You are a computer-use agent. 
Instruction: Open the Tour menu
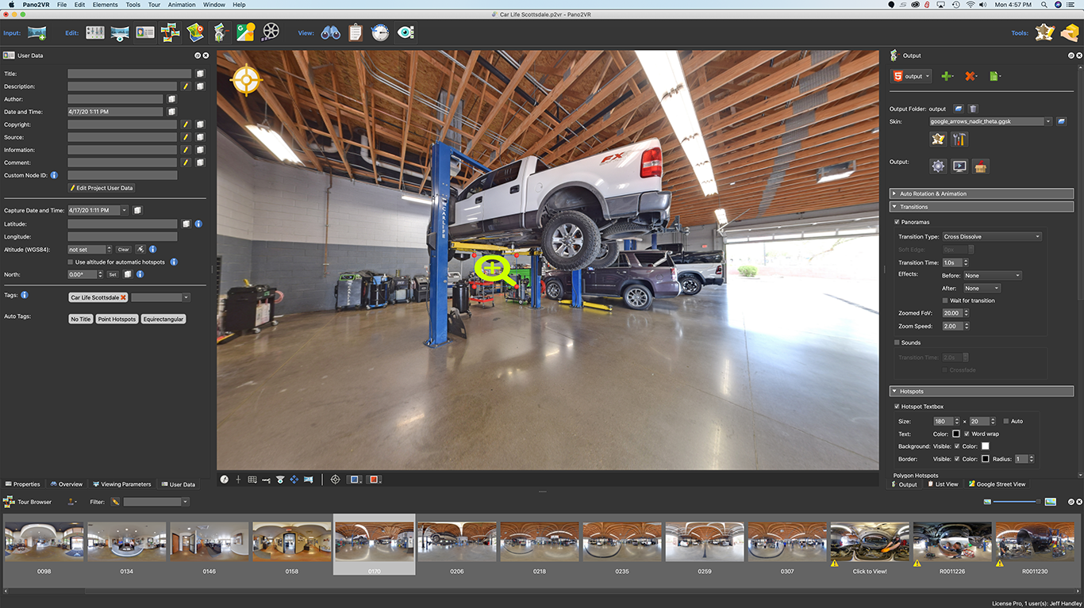(x=154, y=5)
